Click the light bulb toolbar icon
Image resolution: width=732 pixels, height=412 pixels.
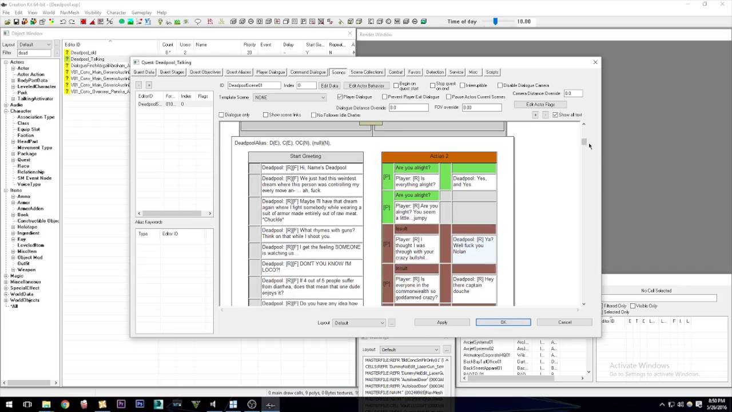click(160, 22)
